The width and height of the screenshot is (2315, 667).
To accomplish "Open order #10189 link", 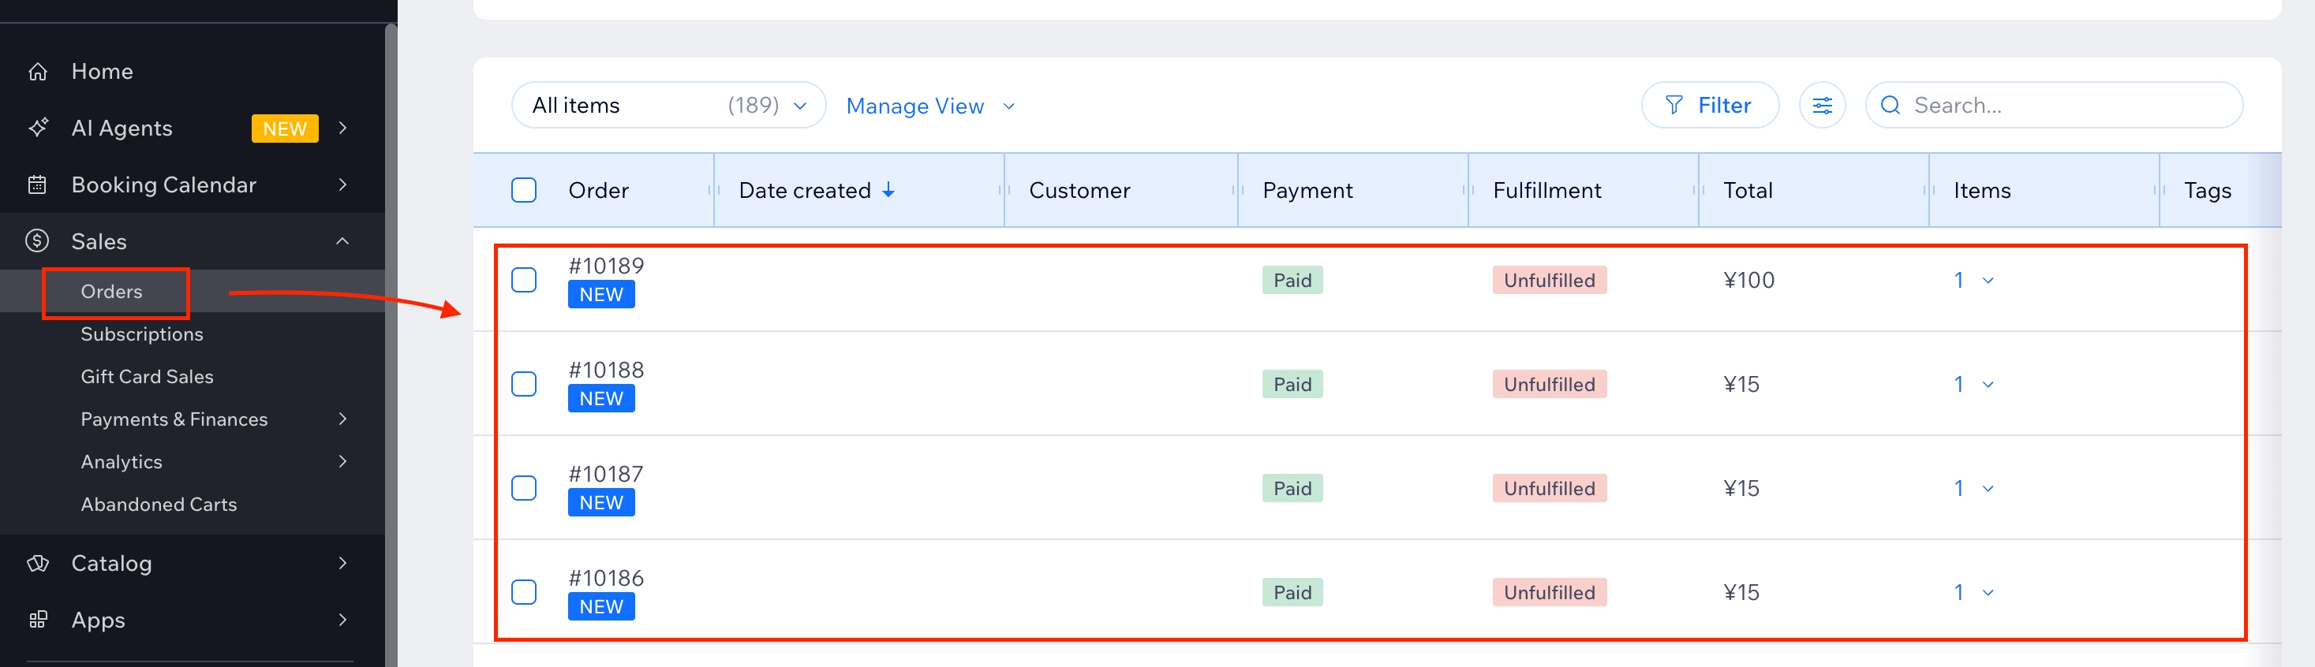I will [x=607, y=266].
